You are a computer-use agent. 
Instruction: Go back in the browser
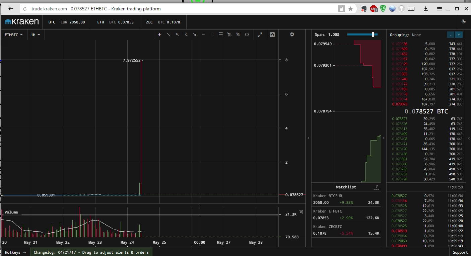pyautogui.click(x=11, y=9)
